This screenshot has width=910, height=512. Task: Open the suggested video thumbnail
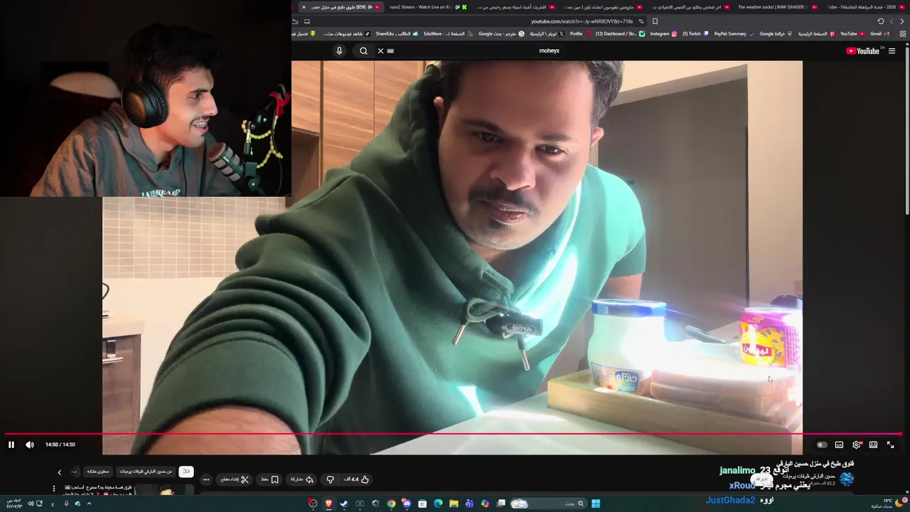(165, 489)
